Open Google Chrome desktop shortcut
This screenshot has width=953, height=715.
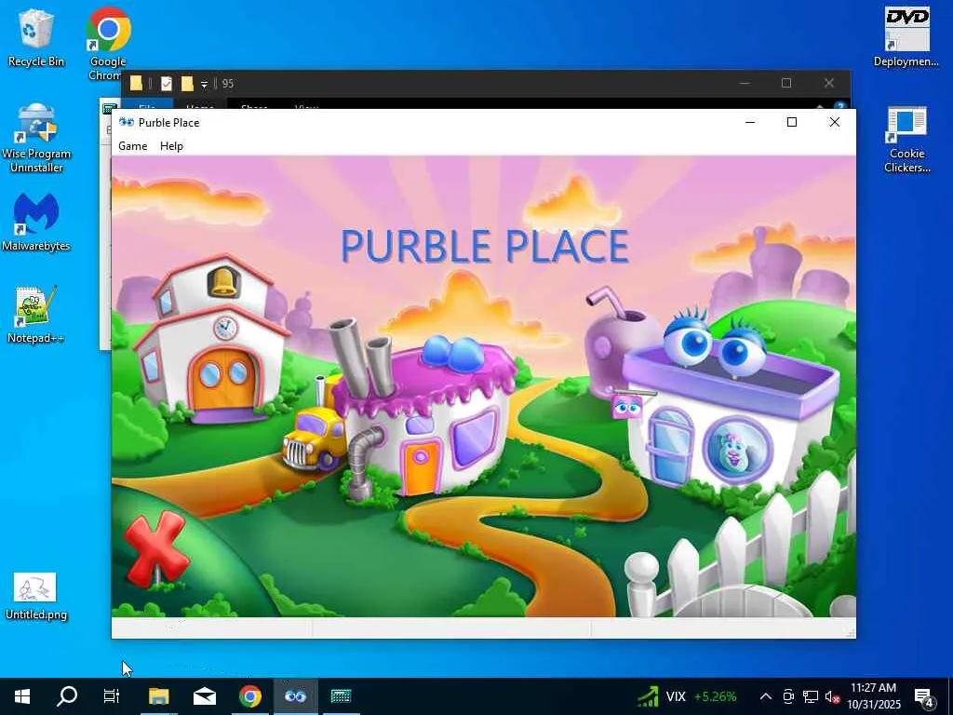(x=108, y=44)
